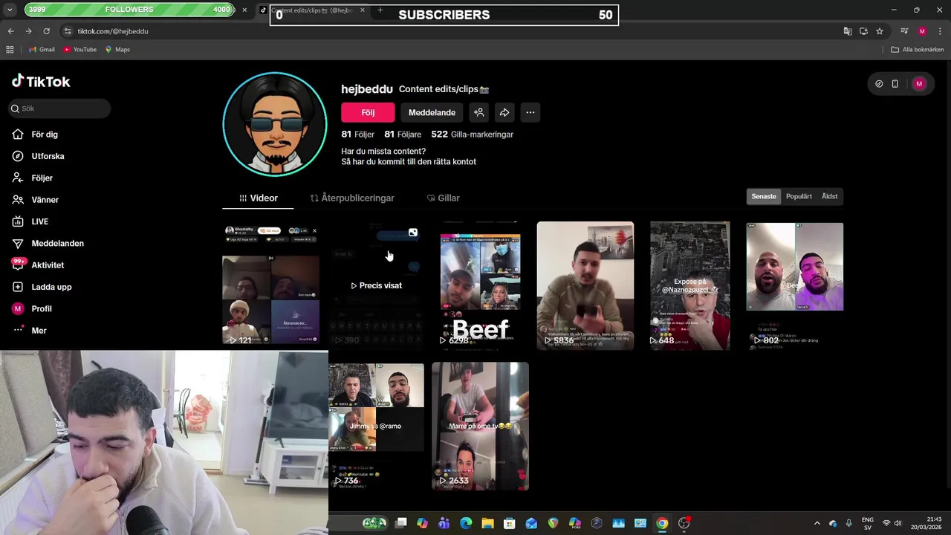Open the Precis visat video
The width and height of the screenshot is (951, 535).
pos(377,285)
